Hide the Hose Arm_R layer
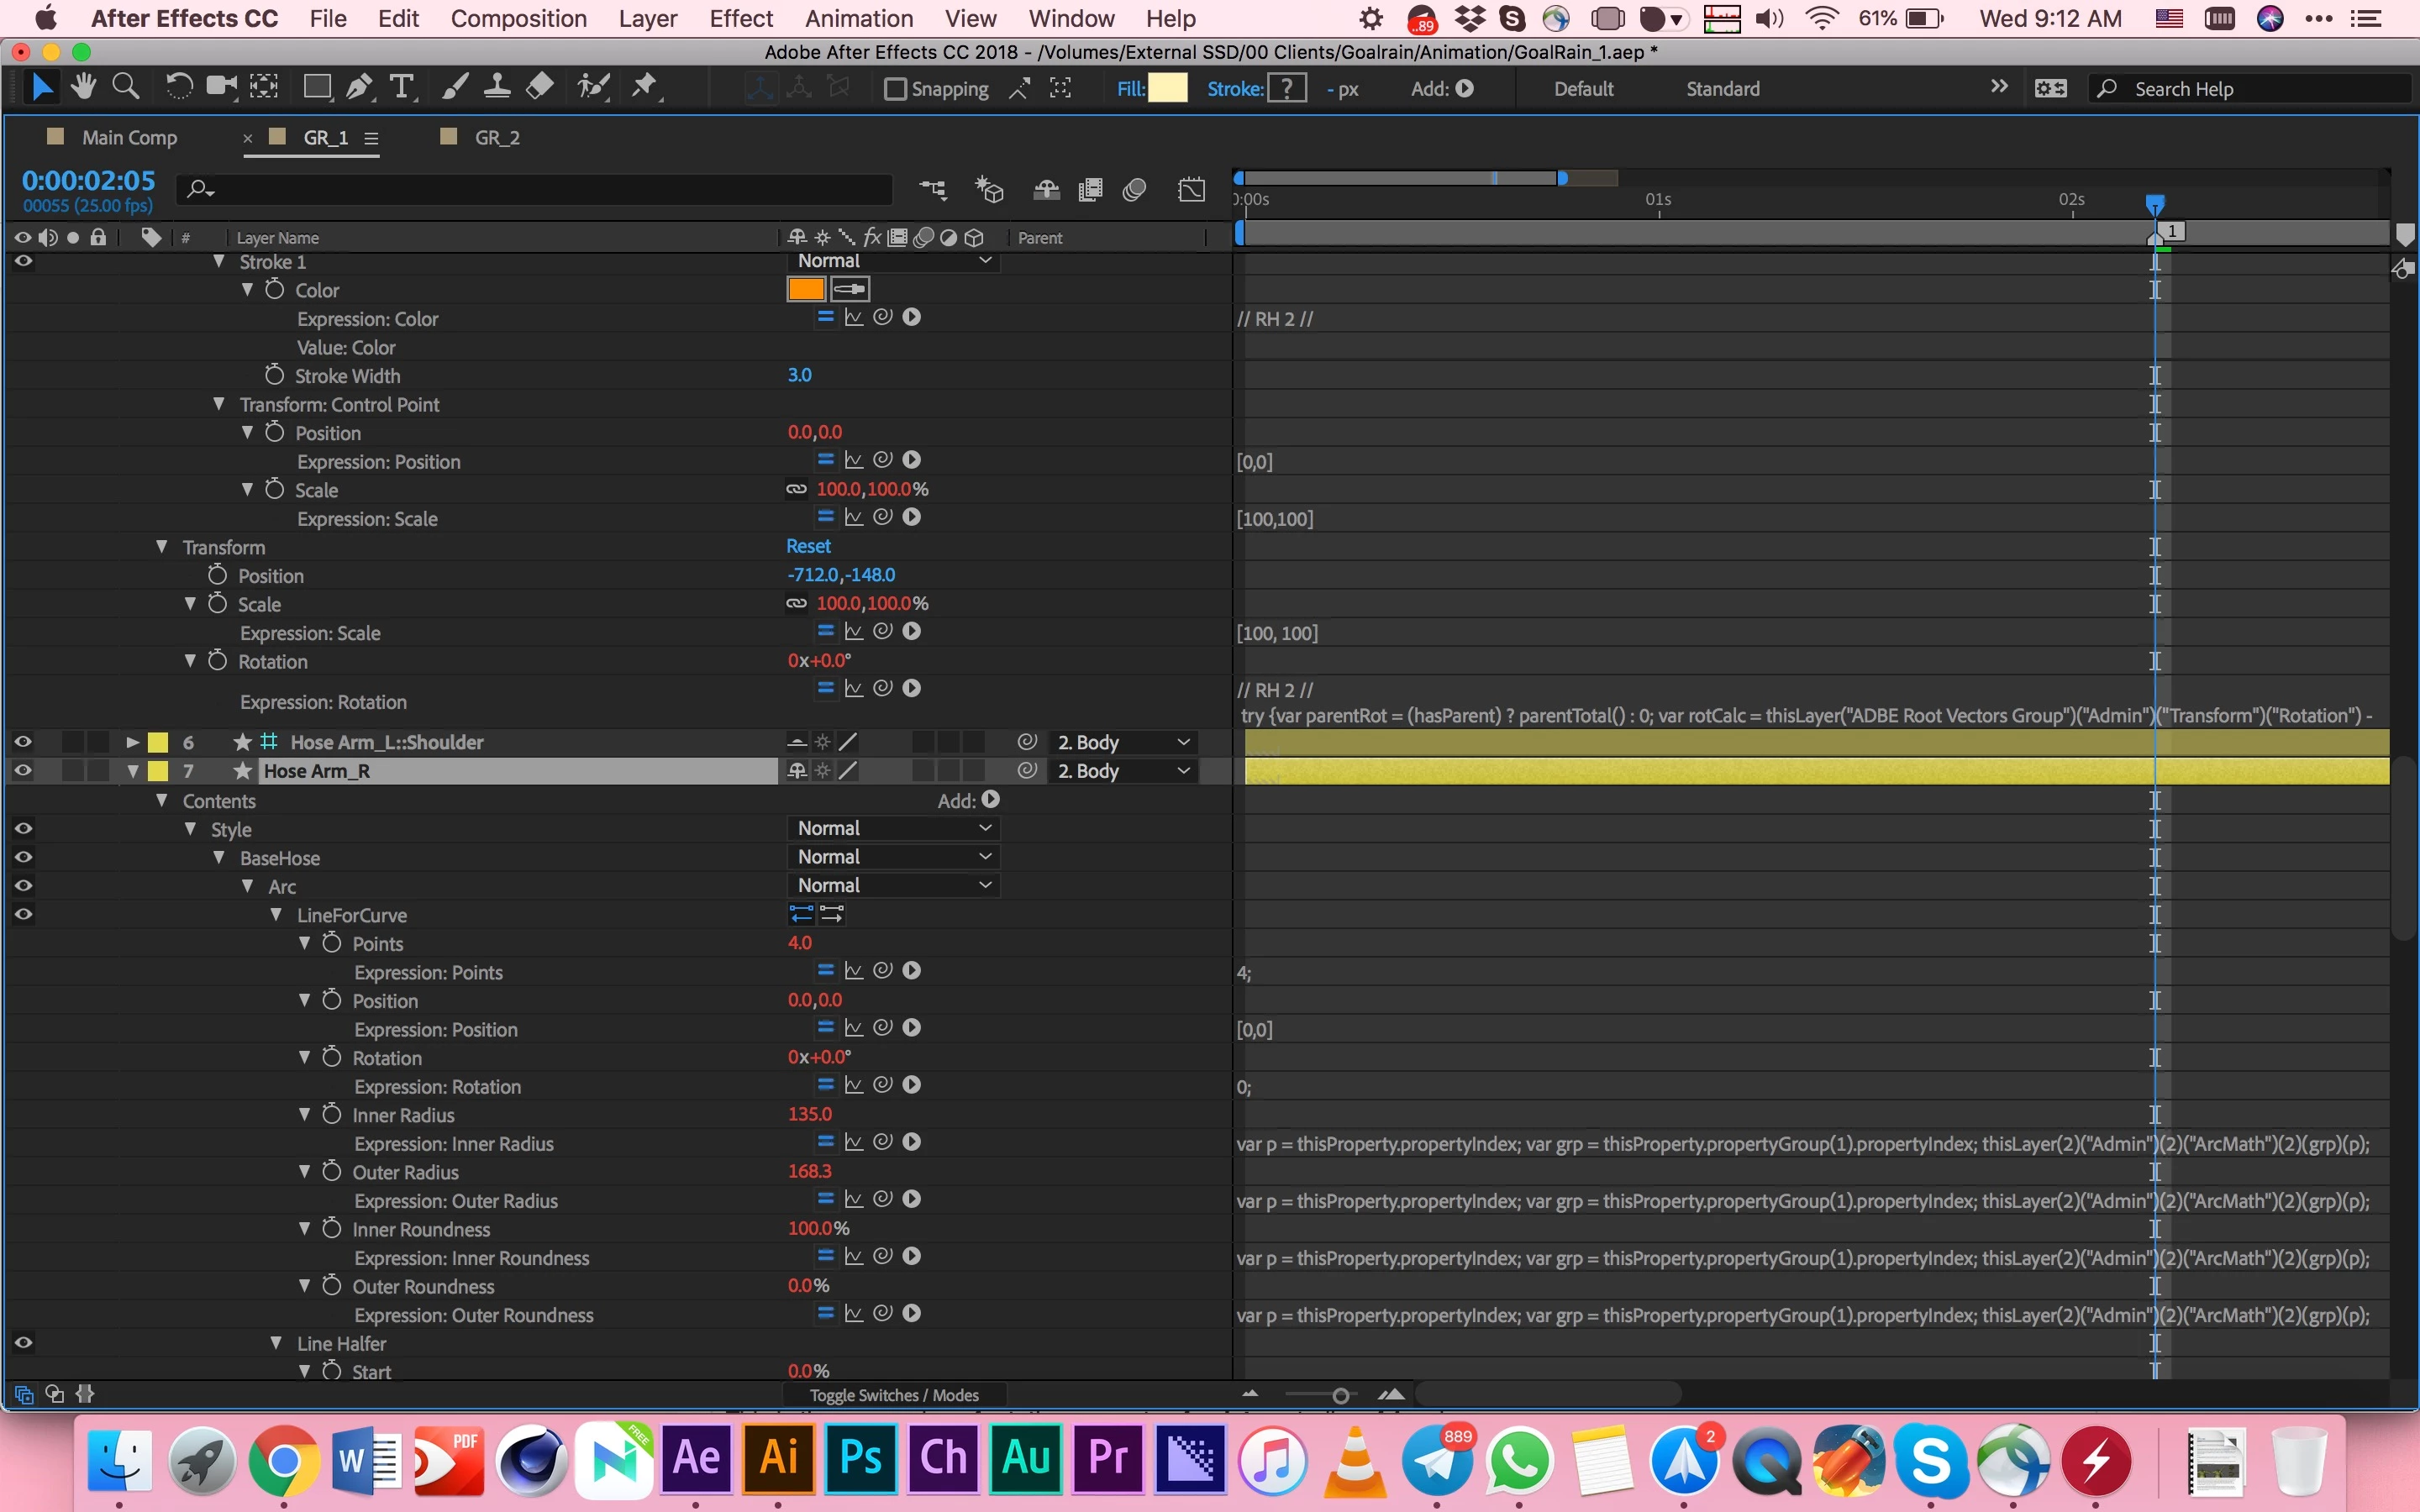 point(23,771)
